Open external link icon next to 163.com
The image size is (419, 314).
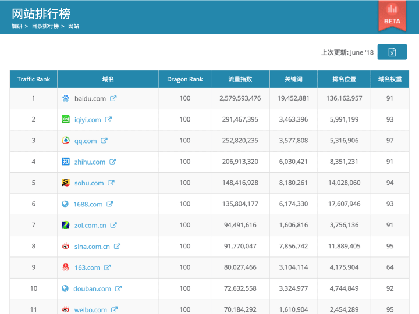coord(107,267)
